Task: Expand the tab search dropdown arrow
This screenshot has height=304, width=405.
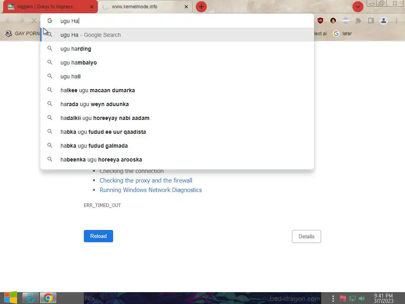Action: click(x=358, y=7)
